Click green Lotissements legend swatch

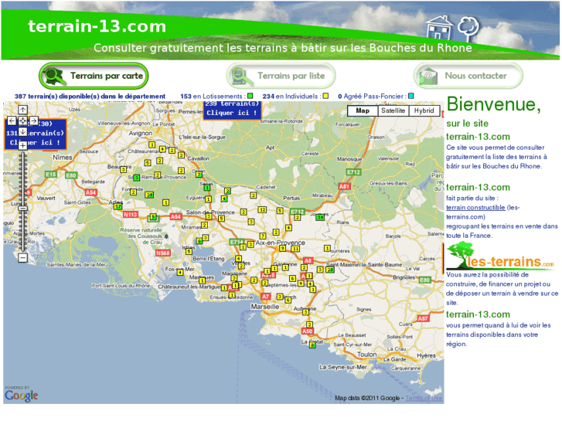pos(250,96)
